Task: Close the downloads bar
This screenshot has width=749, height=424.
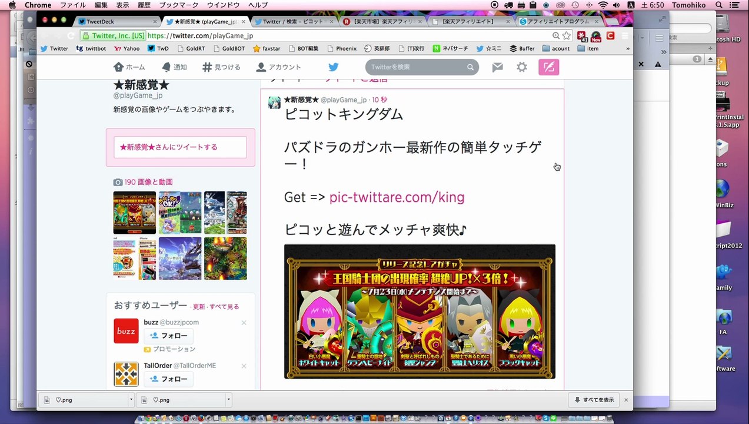Action: click(x=626, y=400)
